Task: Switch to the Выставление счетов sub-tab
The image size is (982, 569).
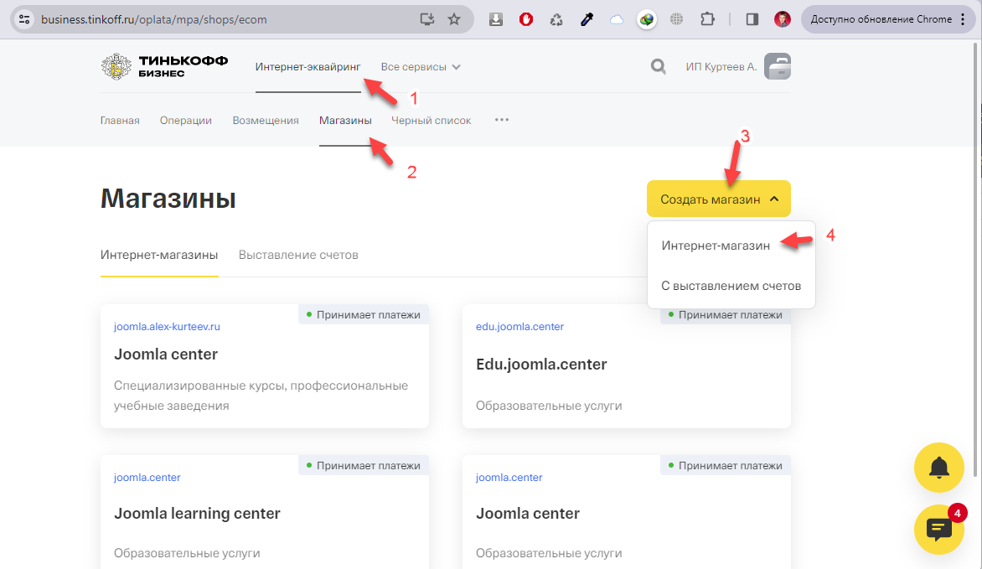Action: [x=298, y=255]
